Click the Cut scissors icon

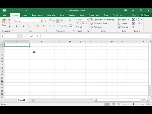[9, 19]
